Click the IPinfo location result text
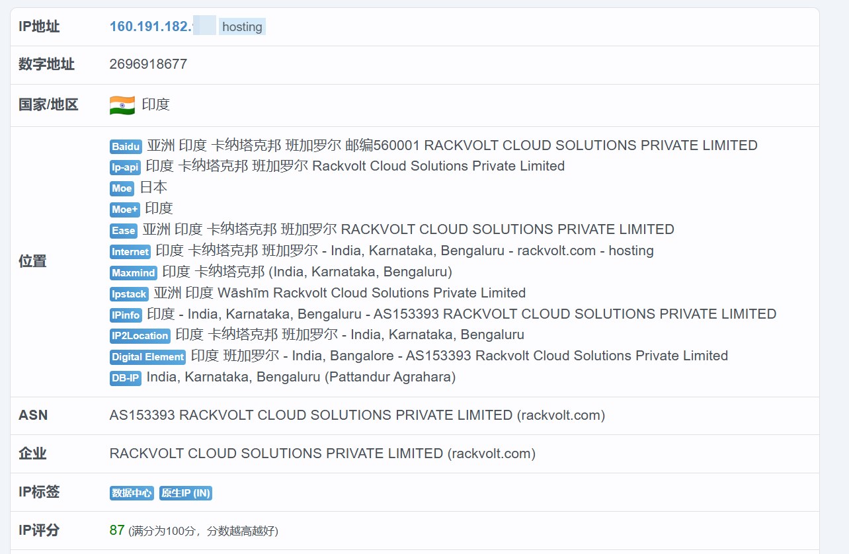Image resolution: width=849 pixels, height=554 pixels. [x=462, y=314]
